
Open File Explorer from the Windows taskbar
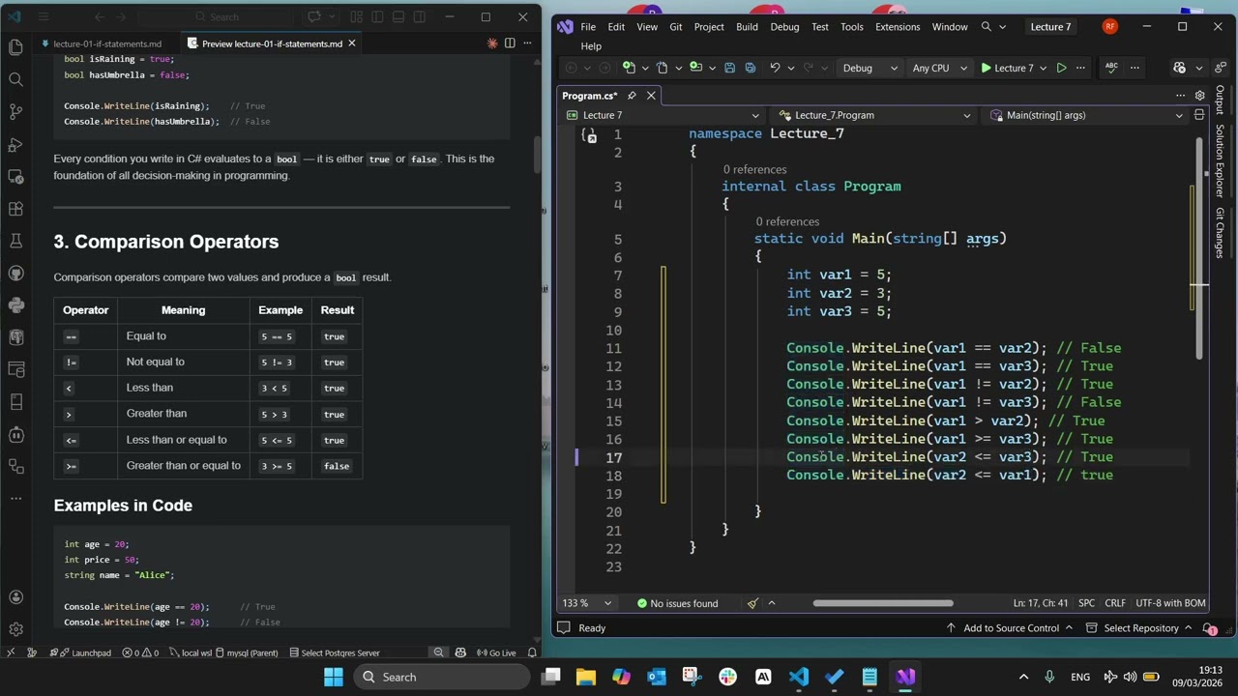click(586, 677)
